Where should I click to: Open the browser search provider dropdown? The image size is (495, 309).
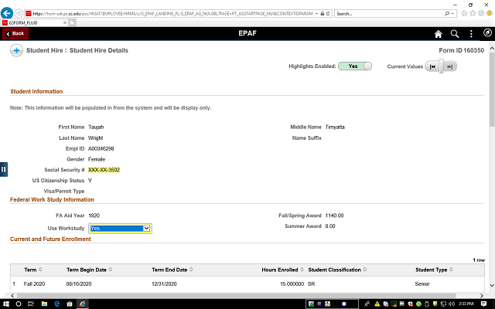(x=452, y=14)
